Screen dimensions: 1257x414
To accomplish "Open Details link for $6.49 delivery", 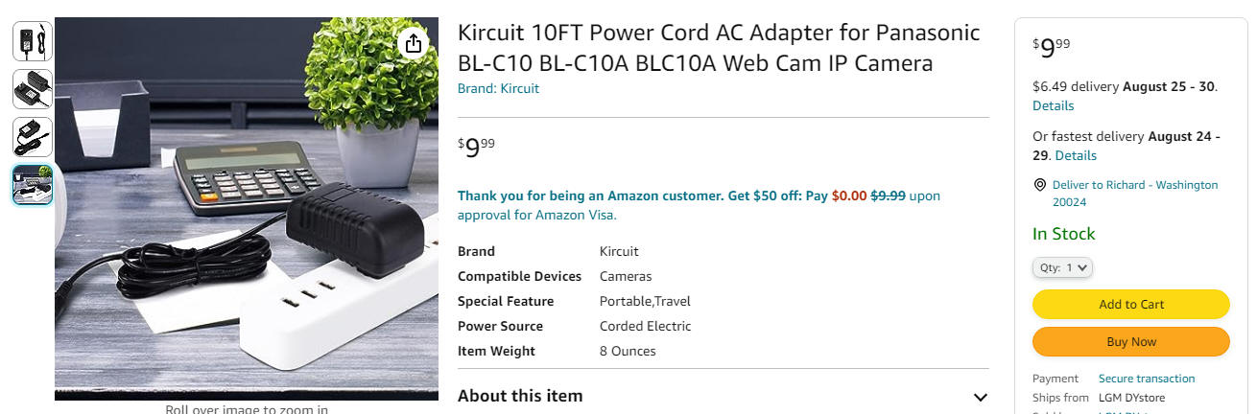I will point(1053,105).
